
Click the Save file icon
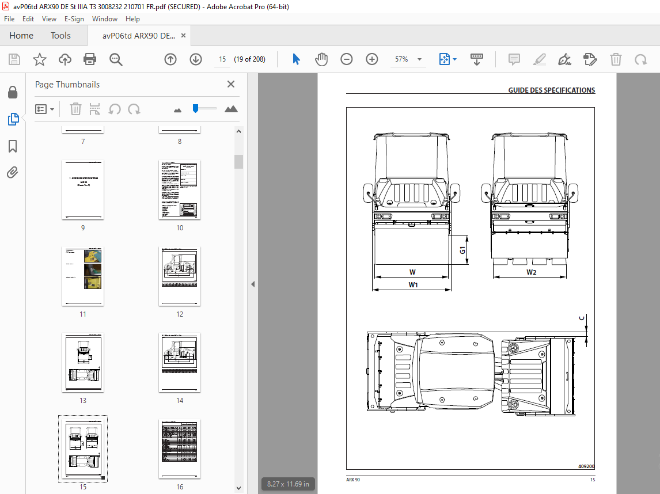[14, 59]
